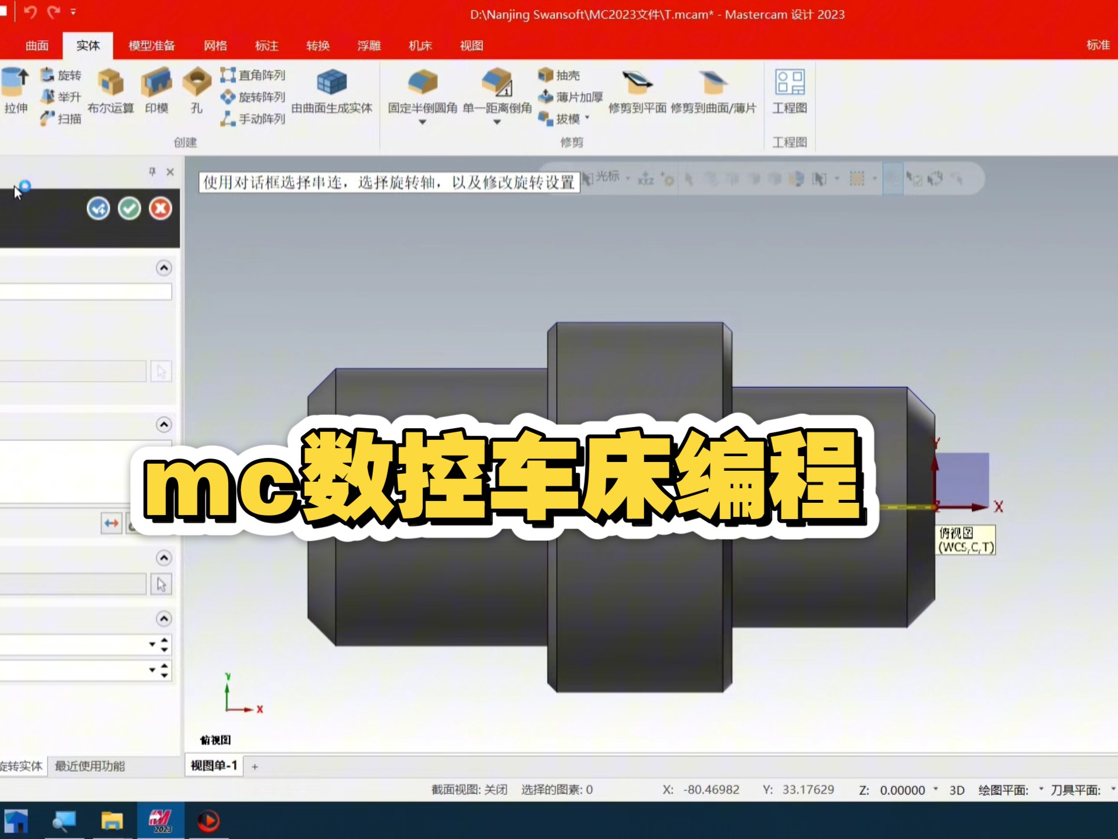Click the 修剪到平面 trim tool
This screenshot has width=1118, height=839.
click(637, 90)
